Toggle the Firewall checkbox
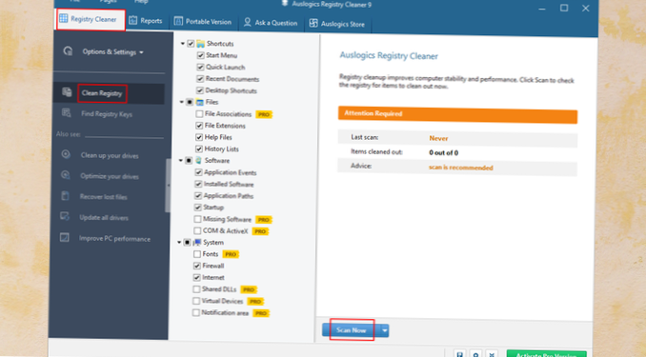This screenshot has height=357, width=646. (197, 266)
